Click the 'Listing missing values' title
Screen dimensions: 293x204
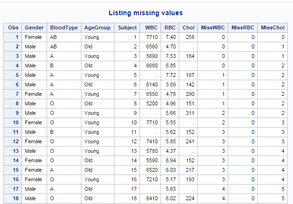click(x=146, y=13)
